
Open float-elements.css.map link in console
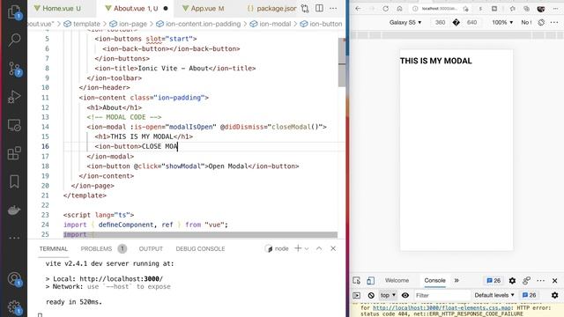[442, 307]
